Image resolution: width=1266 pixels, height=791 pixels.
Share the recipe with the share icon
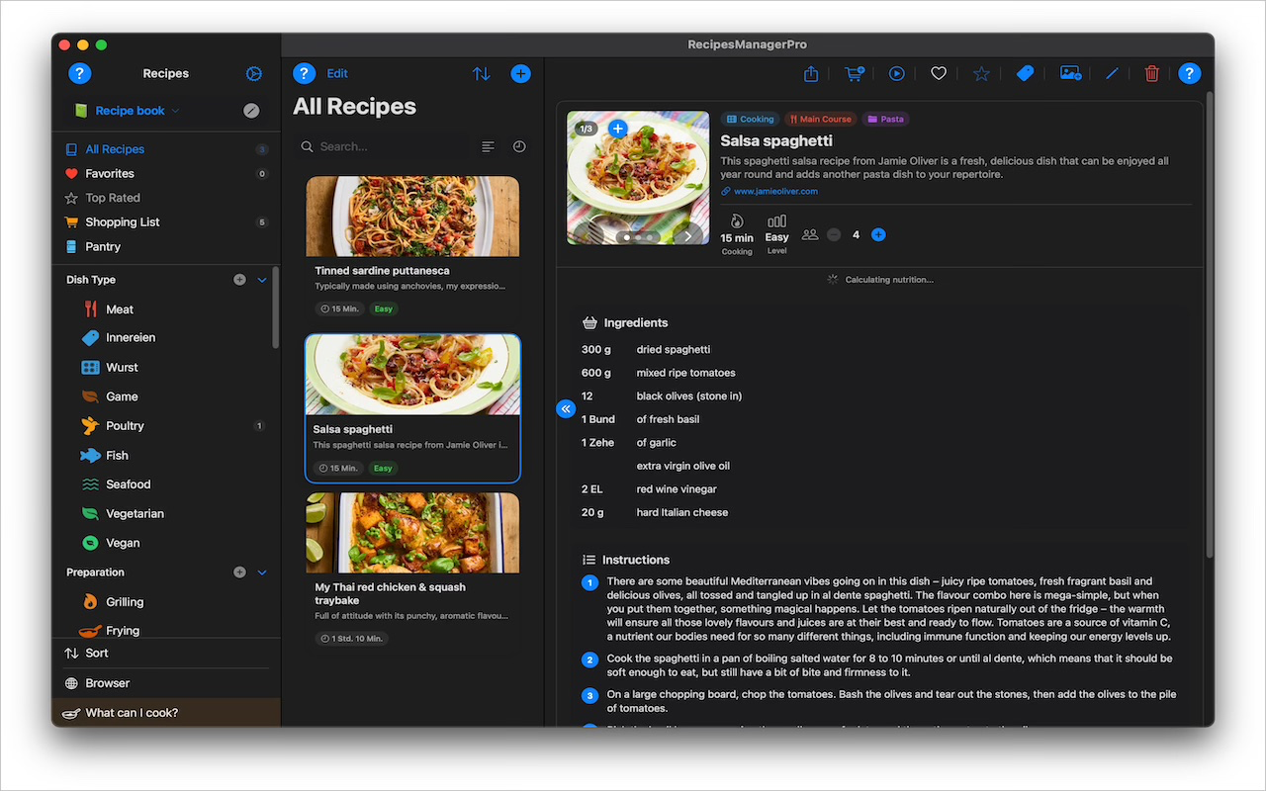(x=811, y=73)
